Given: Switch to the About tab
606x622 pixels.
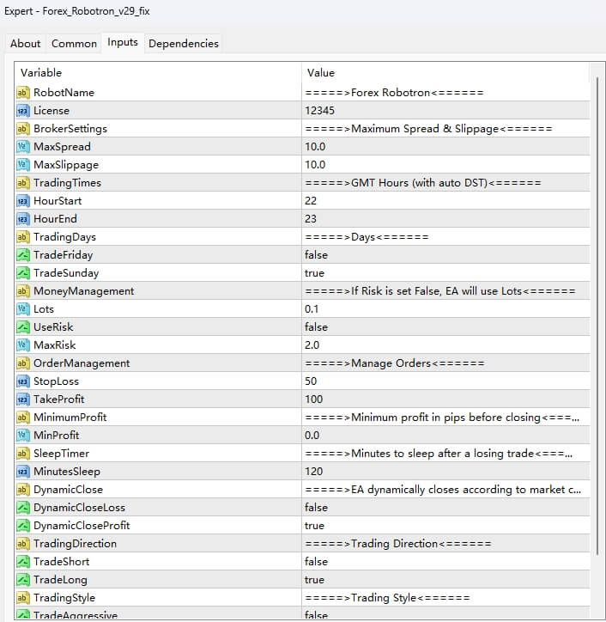Looking at the screenshot, I should [26, 44].
